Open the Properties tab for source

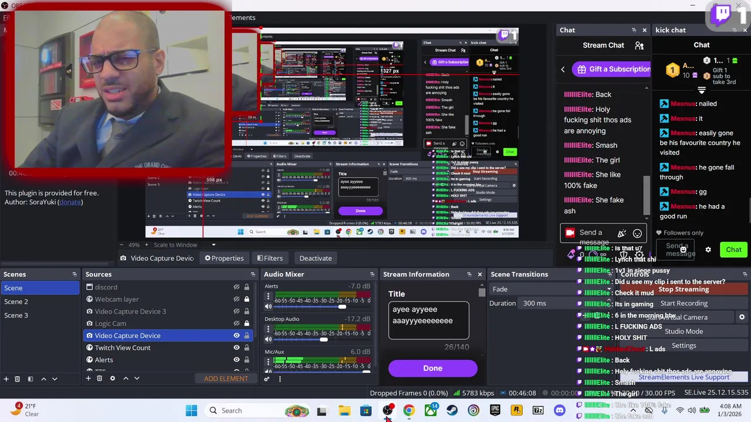point(224,258)
